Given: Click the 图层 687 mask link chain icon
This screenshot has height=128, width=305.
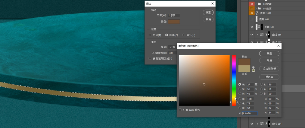Looking at the screenshot, I should (259, 27).
